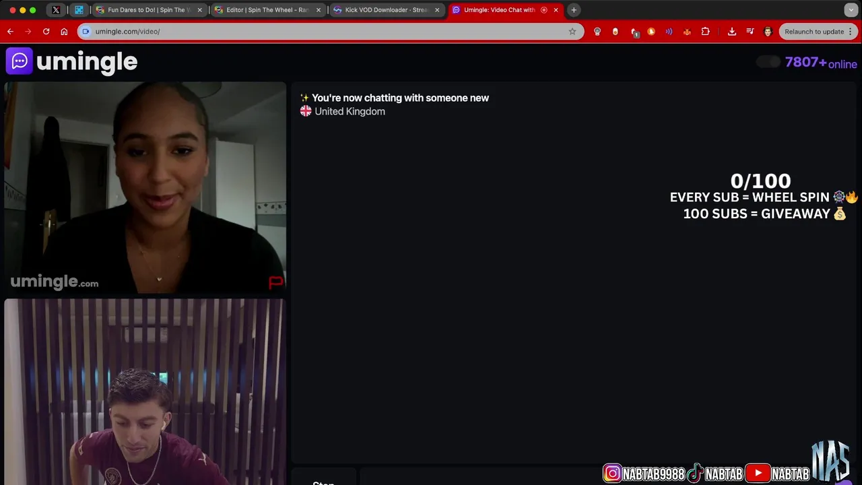862x485 pixels.
Task: Open the MetaMask fox extension
Action: pyautogui.click(x=687, y=32)
